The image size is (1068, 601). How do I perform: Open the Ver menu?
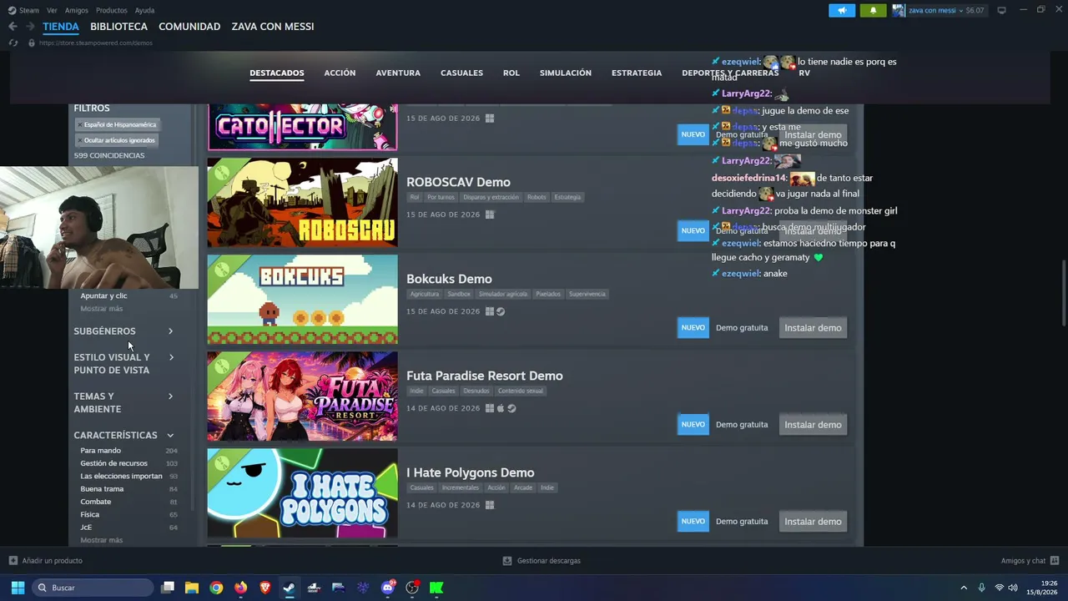click(x=52, y=10)
